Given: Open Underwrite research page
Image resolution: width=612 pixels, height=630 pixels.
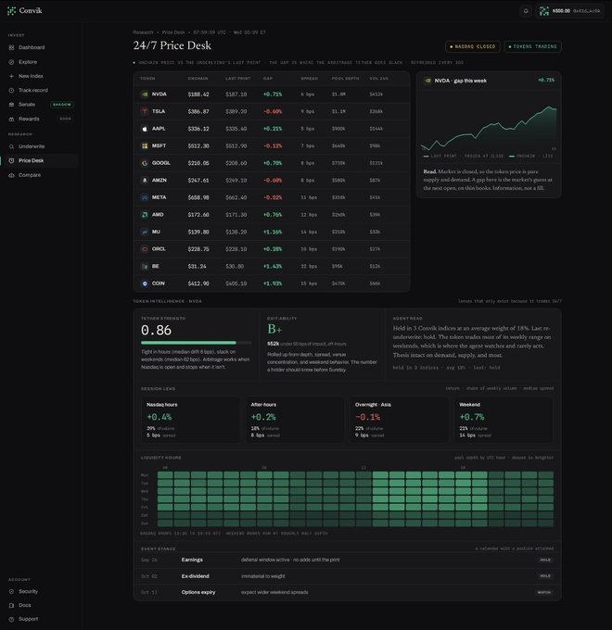Looking at the screenshot, I should [32, 146].
